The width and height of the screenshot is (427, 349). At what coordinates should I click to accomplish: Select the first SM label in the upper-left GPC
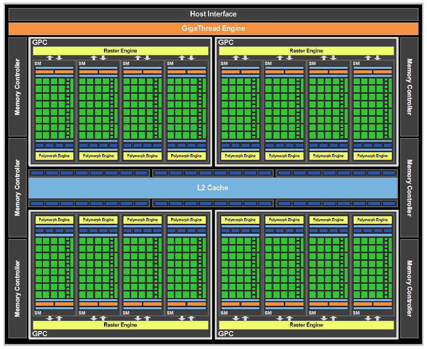pyautogui.click(x=38, y=63)
